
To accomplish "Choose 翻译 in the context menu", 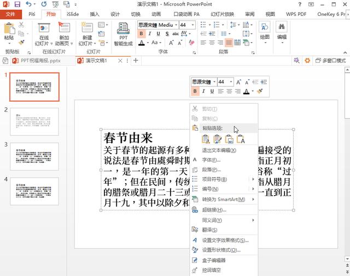I will 224,230.
